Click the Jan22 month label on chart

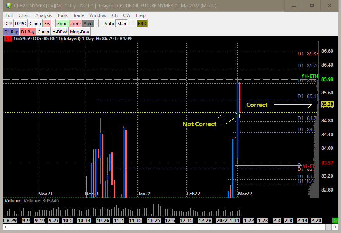(x=144, y=194)
